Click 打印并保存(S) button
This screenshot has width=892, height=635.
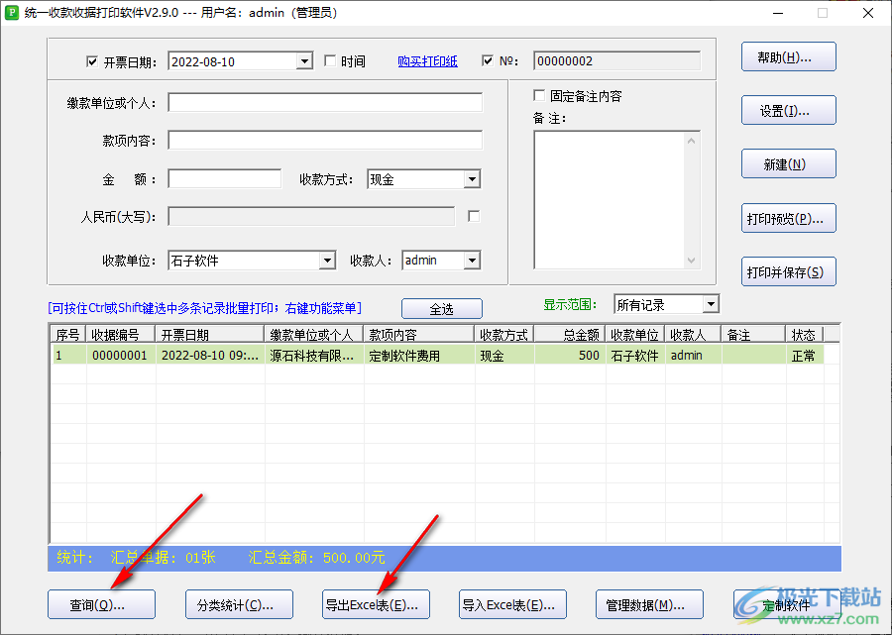tap(788, 271)
